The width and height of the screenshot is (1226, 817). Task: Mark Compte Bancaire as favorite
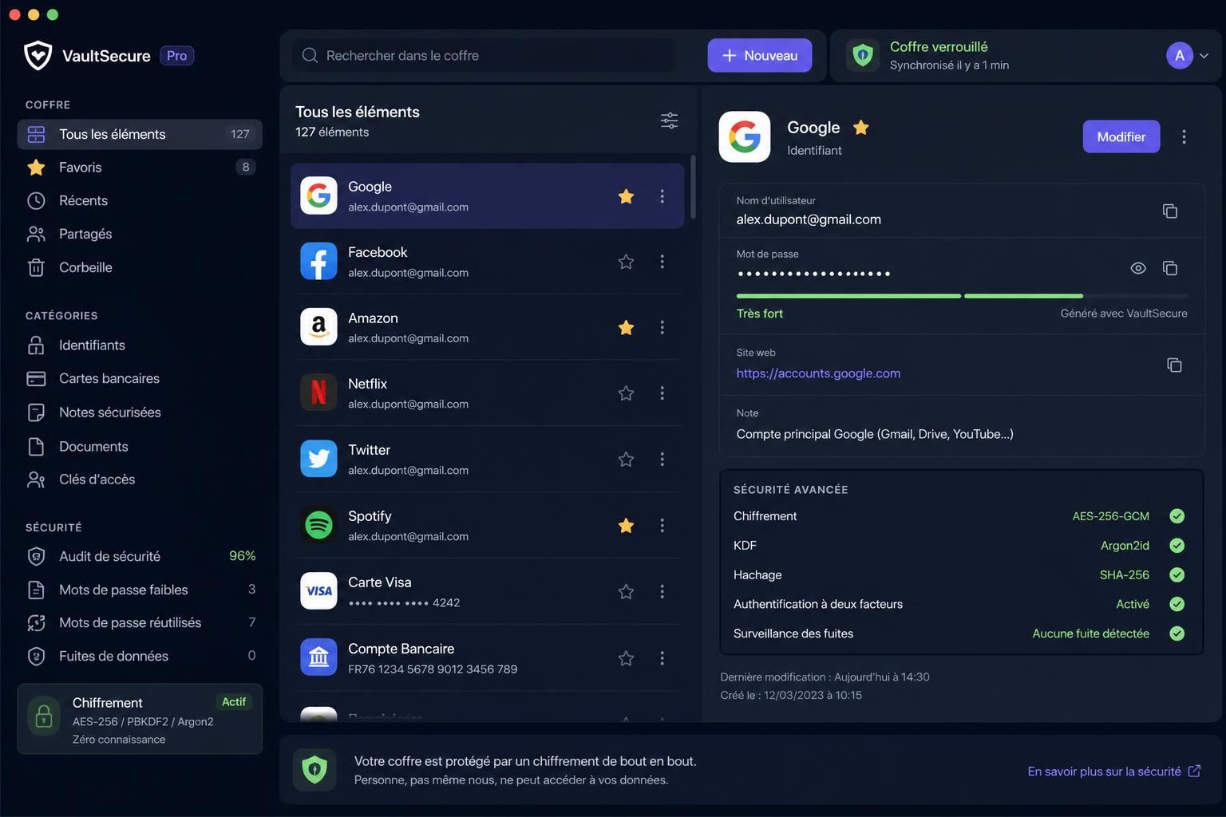point(627,658)
